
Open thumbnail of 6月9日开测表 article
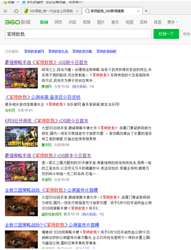click(21, 136)
